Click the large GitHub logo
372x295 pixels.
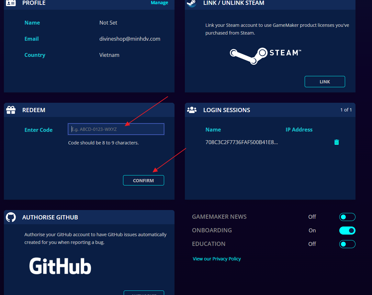[x=60, y=266]
